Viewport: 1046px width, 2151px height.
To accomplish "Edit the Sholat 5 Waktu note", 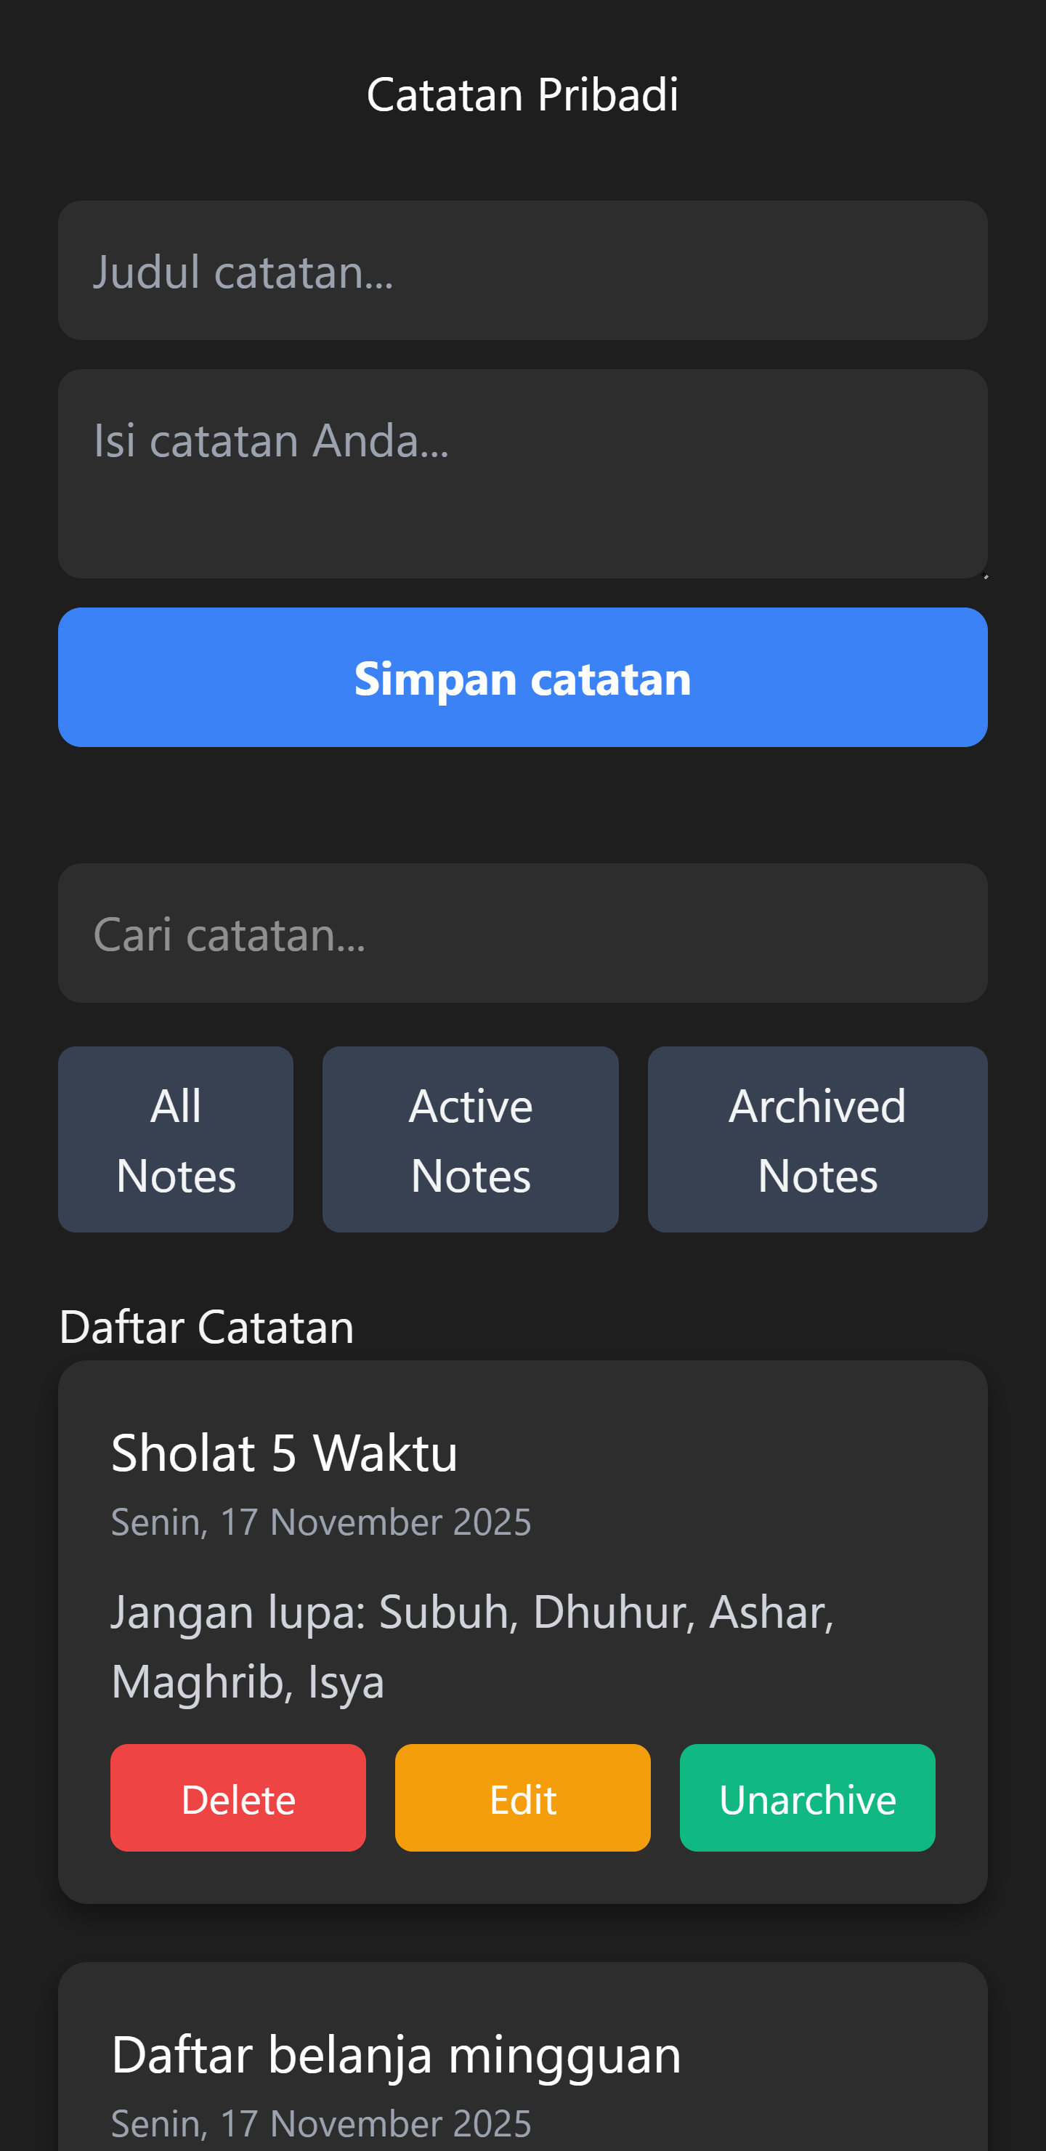I will click(522, 1798).
